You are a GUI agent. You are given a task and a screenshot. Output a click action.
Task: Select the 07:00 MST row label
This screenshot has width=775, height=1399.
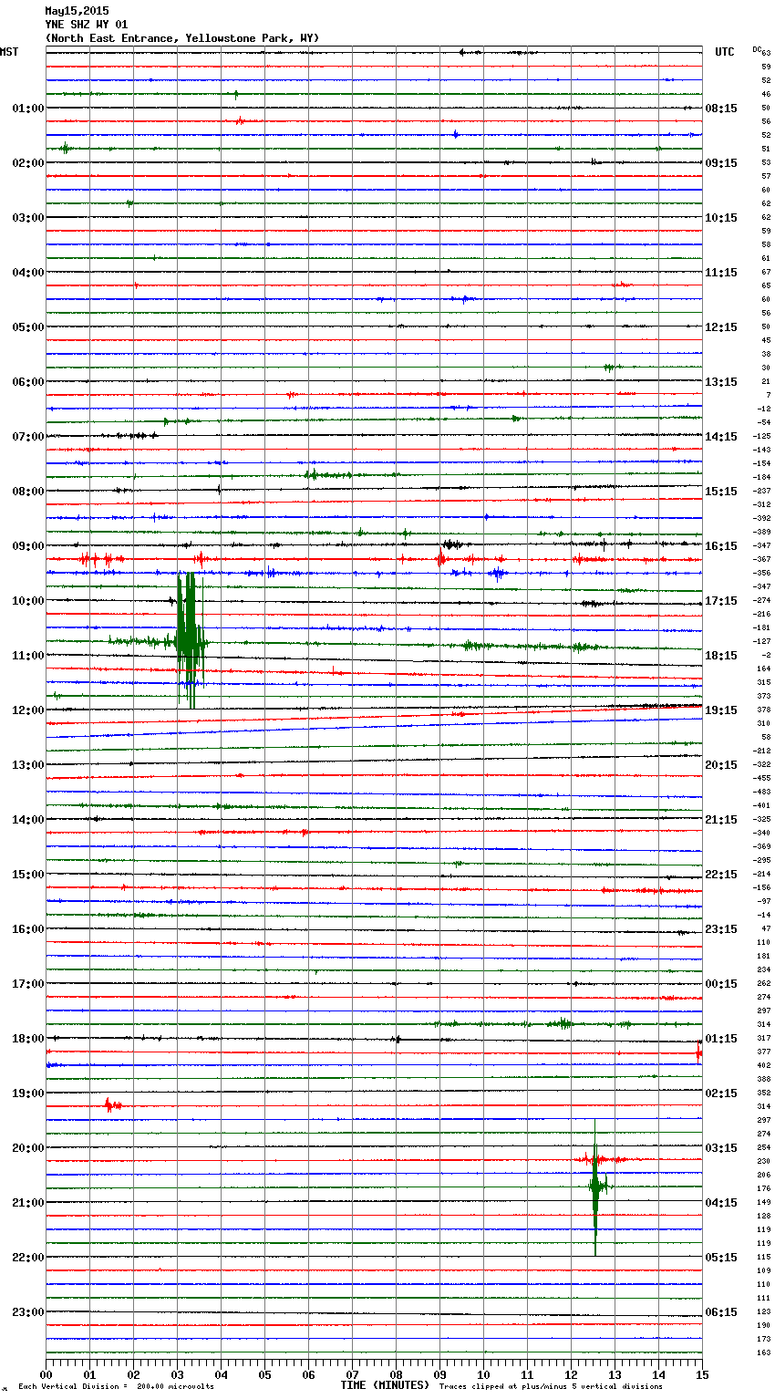(x=28, y=437)
